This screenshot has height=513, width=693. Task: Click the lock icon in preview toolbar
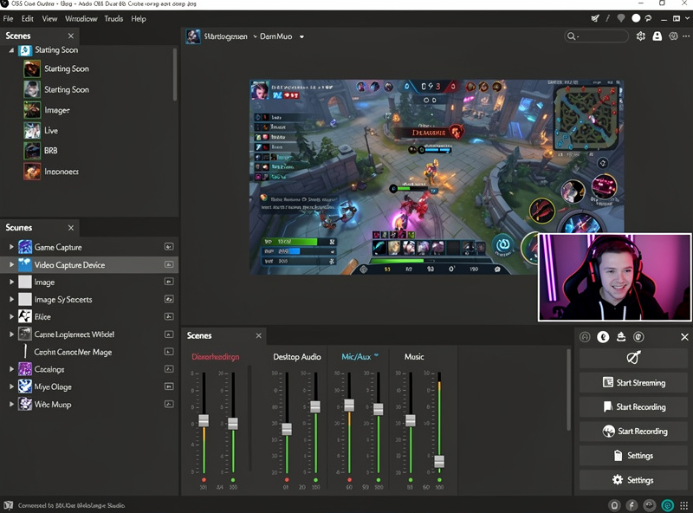(657, 36)
